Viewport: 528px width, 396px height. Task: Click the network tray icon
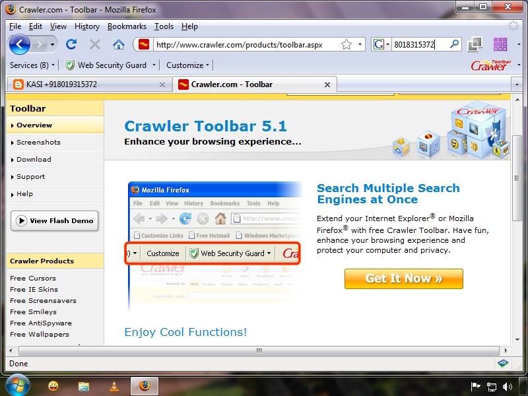491,387
